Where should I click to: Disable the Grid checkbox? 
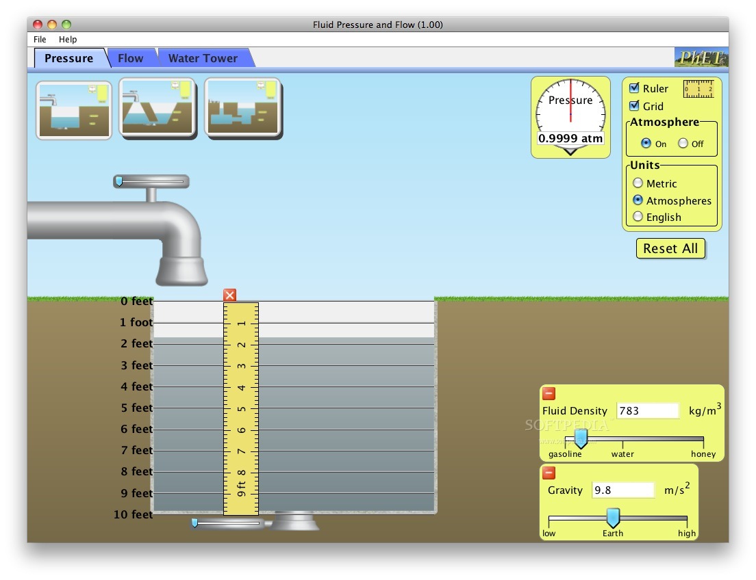click(x=635, y=106)
